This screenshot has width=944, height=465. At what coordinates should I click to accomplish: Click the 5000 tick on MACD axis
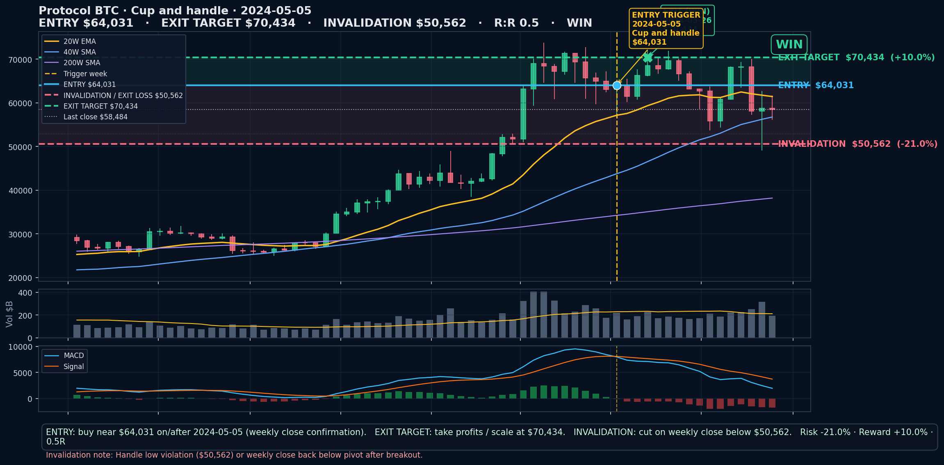pos(23,373)
